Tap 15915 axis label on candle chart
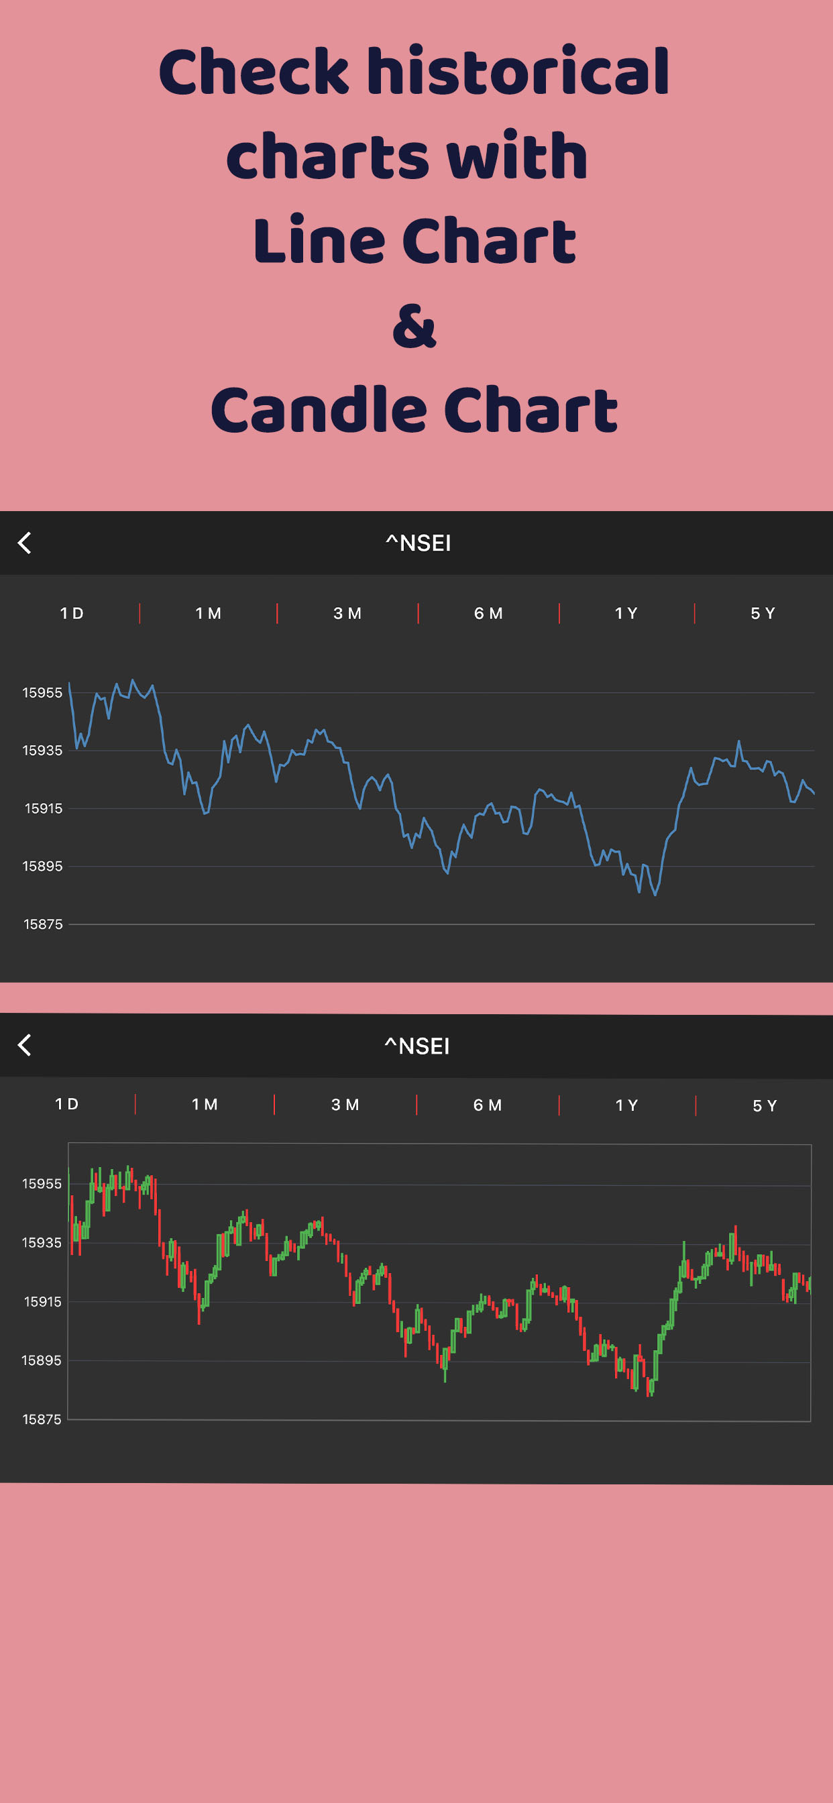This screenshot has width=833, height=1803. (x=43, y=1302)
